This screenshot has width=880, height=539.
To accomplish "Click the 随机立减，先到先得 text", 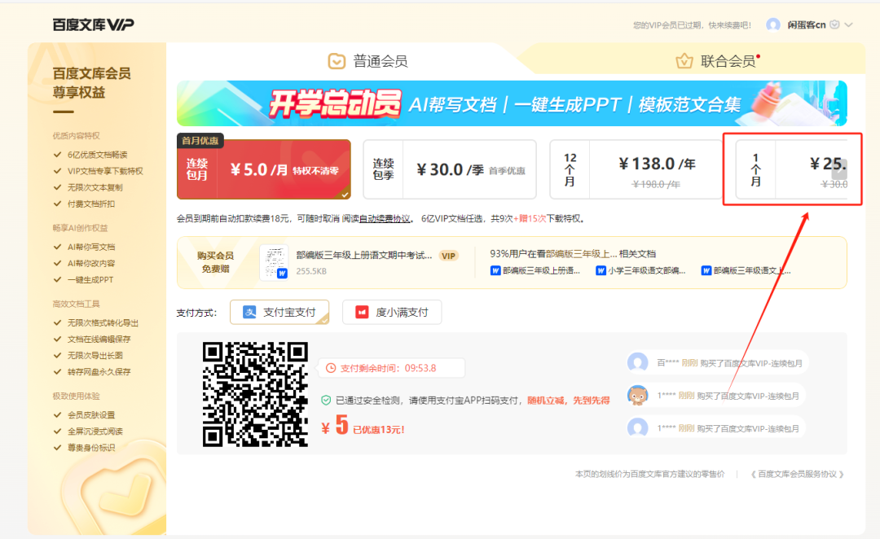I will pos(569,401).
